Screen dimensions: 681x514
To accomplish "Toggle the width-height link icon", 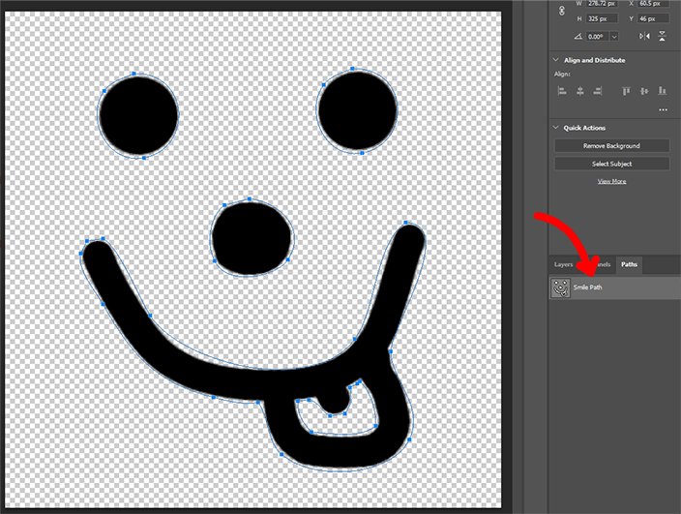I will pyautogui.click(x=562, y=11).
